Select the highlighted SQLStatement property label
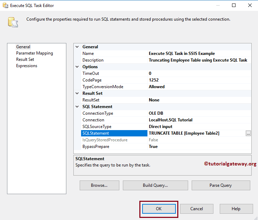 tap(114, 133)
